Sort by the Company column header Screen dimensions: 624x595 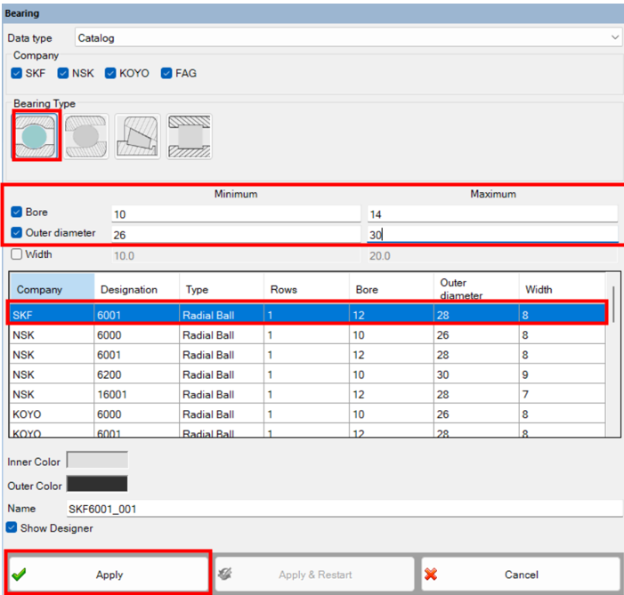52,289
